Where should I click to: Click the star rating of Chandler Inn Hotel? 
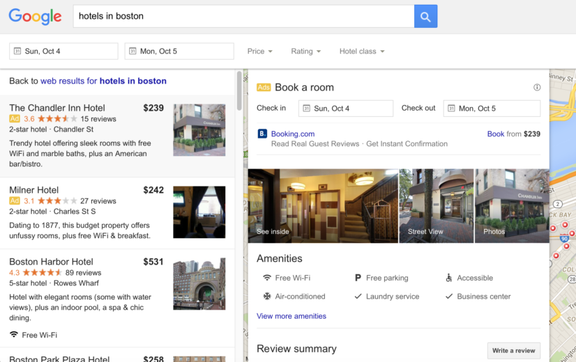click(x=57, y=118)
